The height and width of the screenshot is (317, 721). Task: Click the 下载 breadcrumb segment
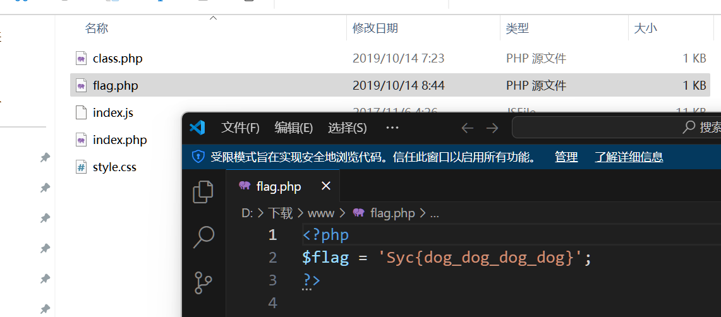point(280,213)
